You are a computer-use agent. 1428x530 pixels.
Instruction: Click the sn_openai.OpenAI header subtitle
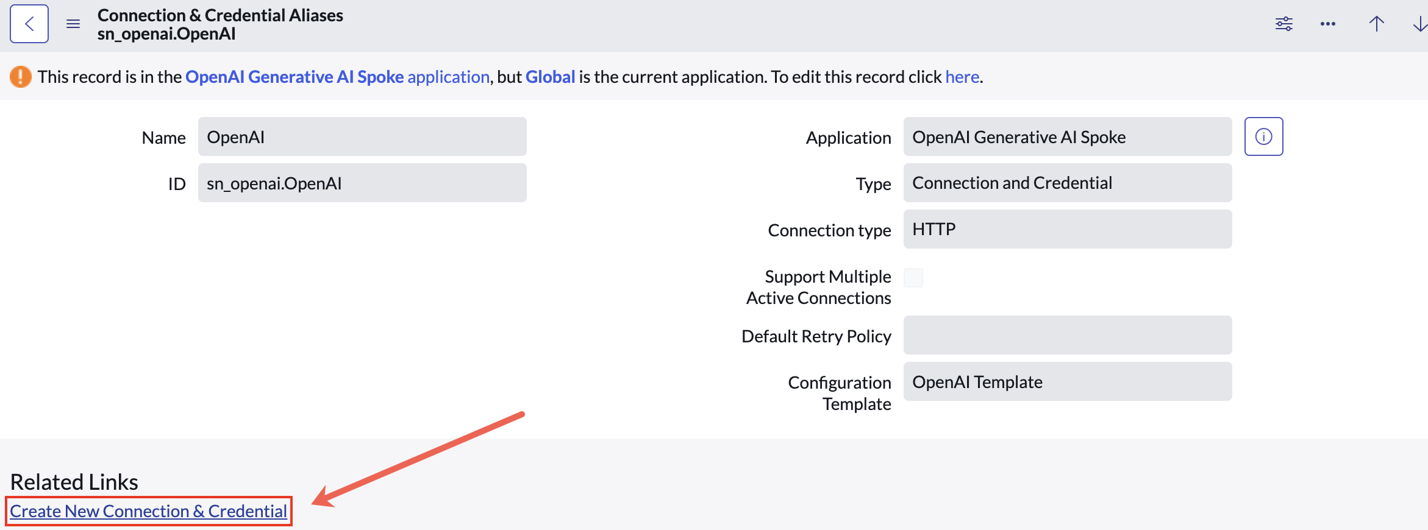(166, 34)
